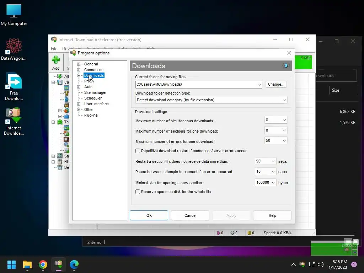This screenshot has height=273, width=364.
Task: Click the Top sites green arrows icon
Action: 60,122
